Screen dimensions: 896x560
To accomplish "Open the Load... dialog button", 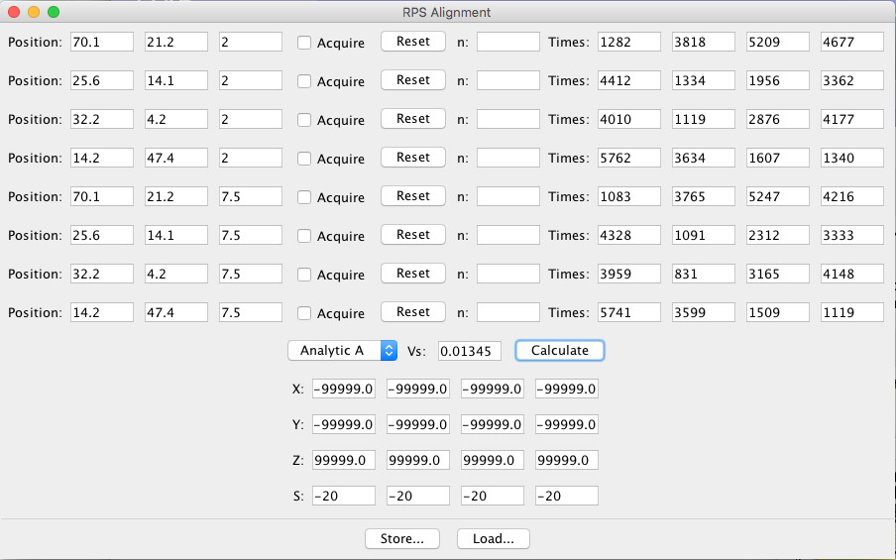I will (x=493, y=539).
